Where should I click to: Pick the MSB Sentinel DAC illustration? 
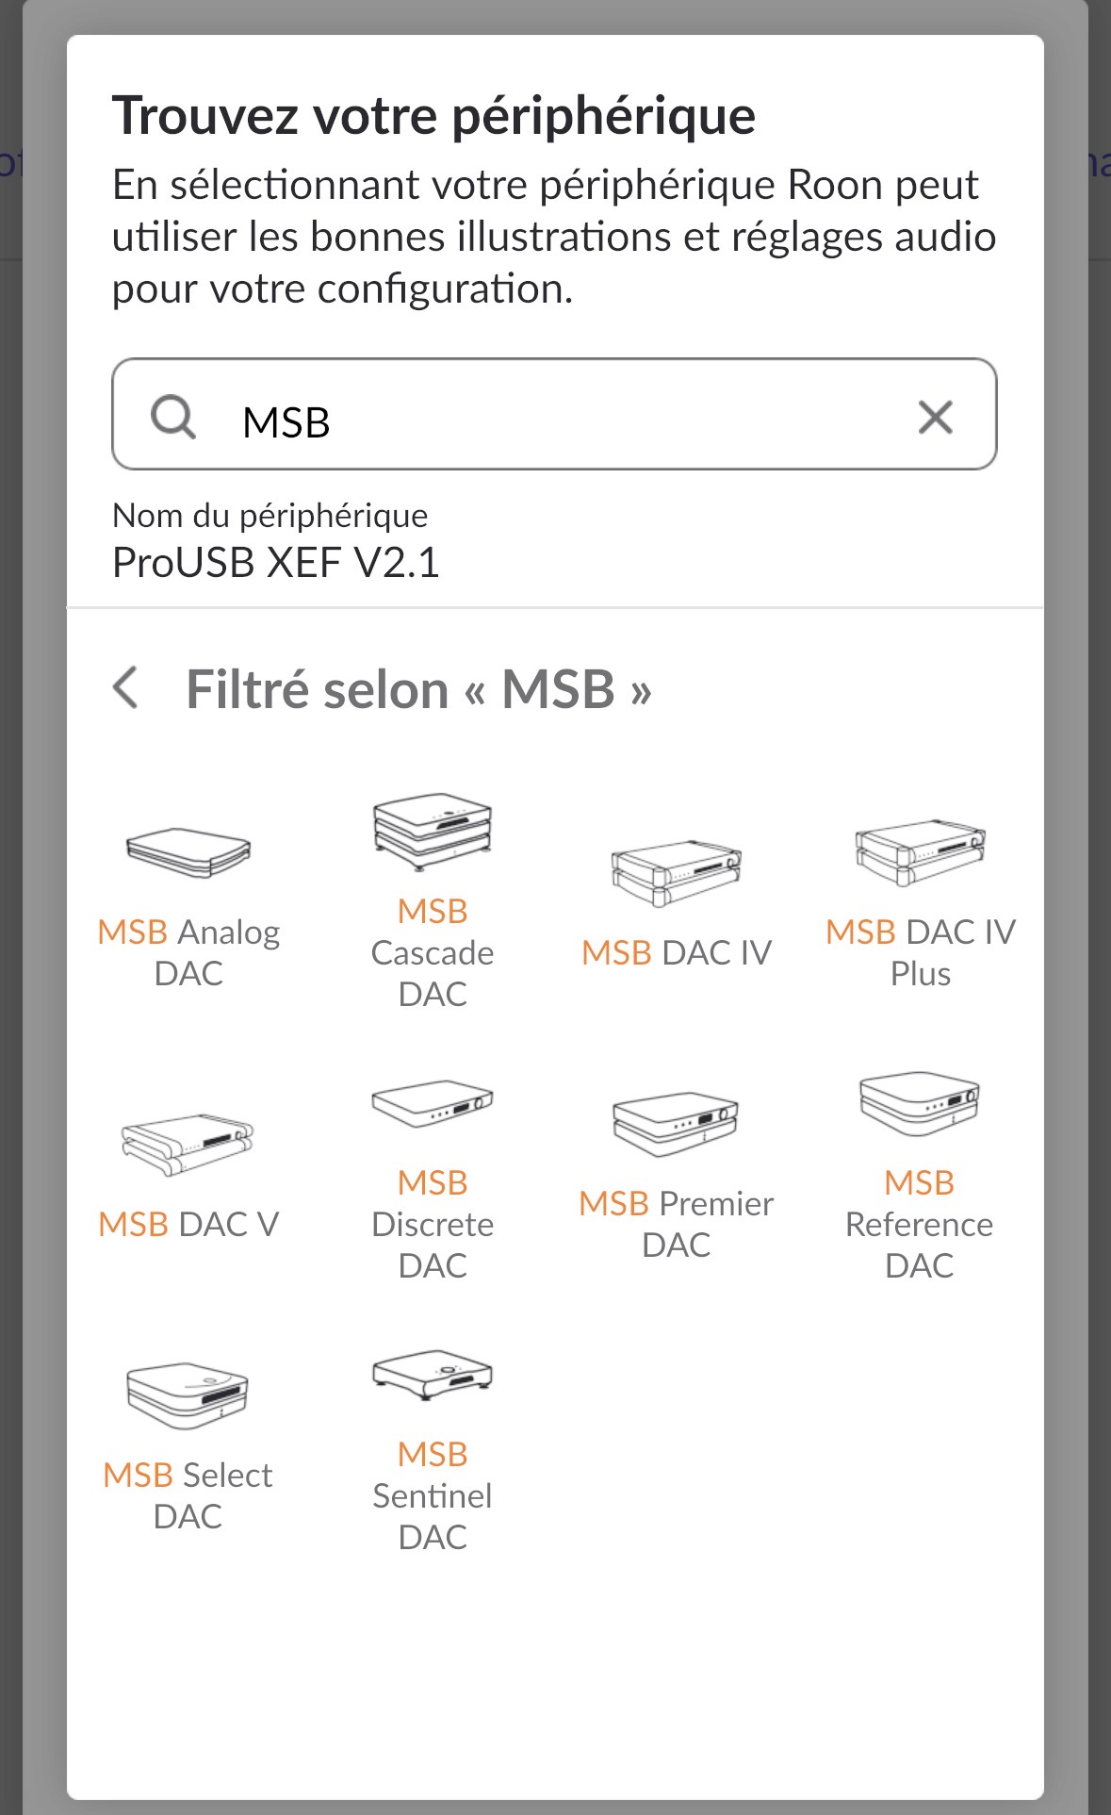(433, 1374)
